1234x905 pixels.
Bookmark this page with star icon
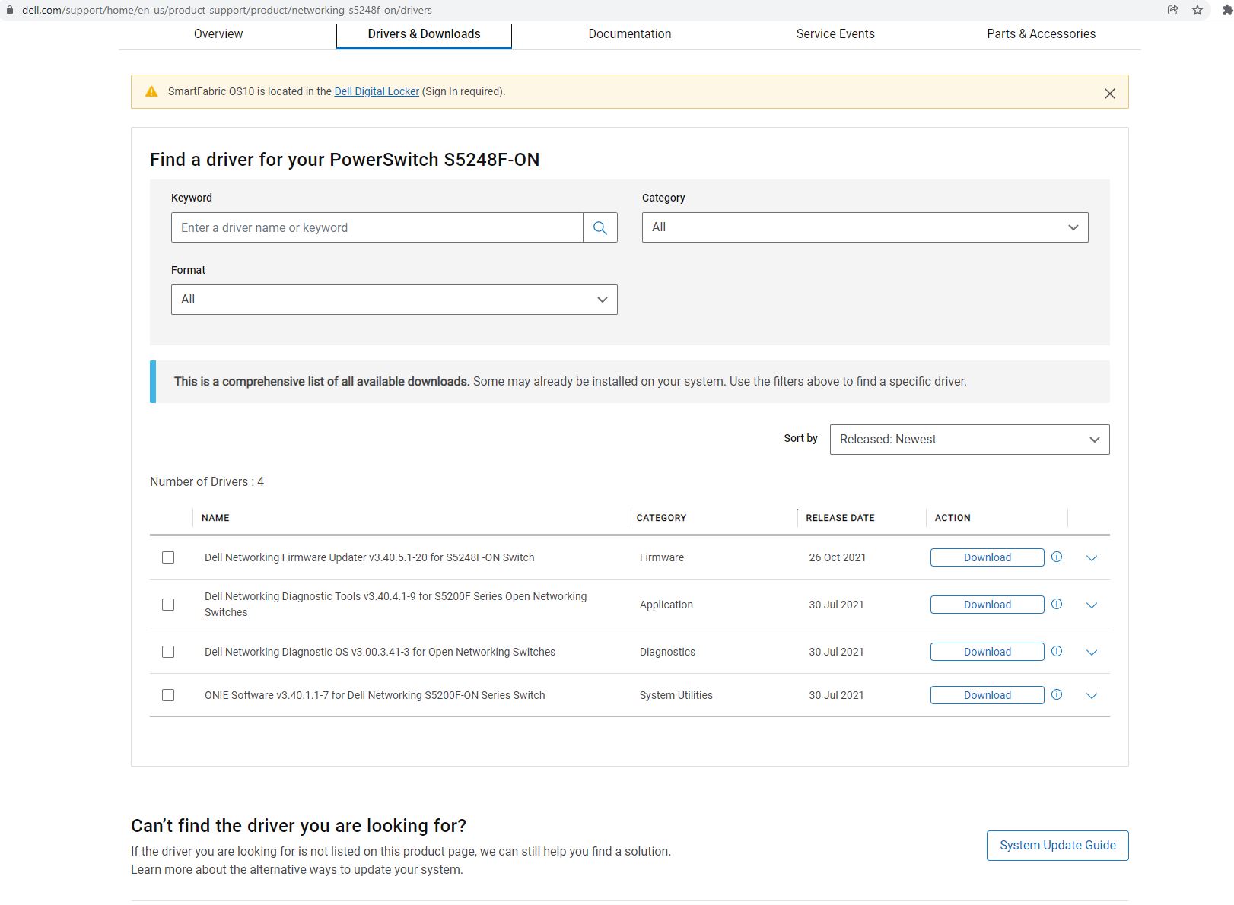(x=1197, y=10)
